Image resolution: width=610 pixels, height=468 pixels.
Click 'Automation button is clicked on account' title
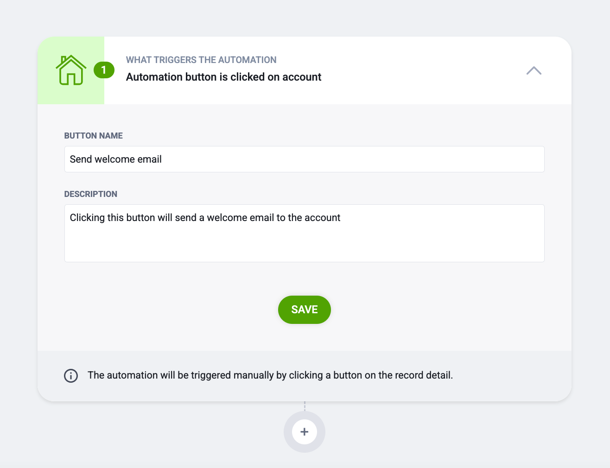(x=223, y=77)
